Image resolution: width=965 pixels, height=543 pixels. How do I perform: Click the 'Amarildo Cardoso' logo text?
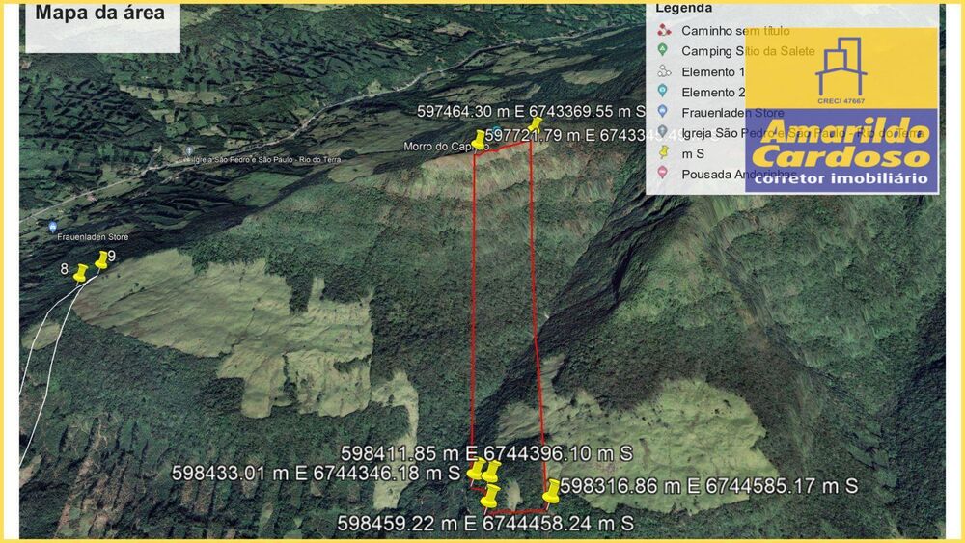[841, 145]
